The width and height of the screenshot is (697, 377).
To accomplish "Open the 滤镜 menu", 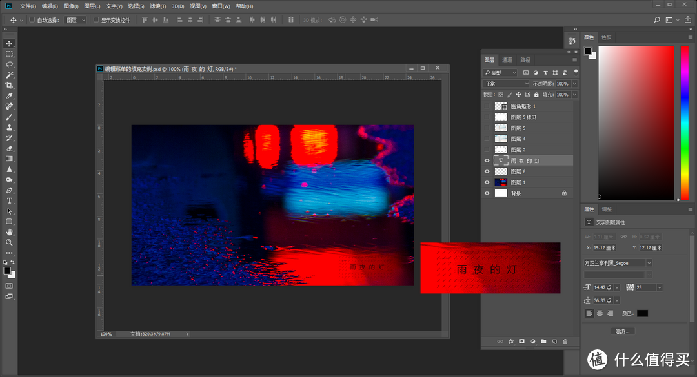I will pyautogui.click(x=157, y=6).
